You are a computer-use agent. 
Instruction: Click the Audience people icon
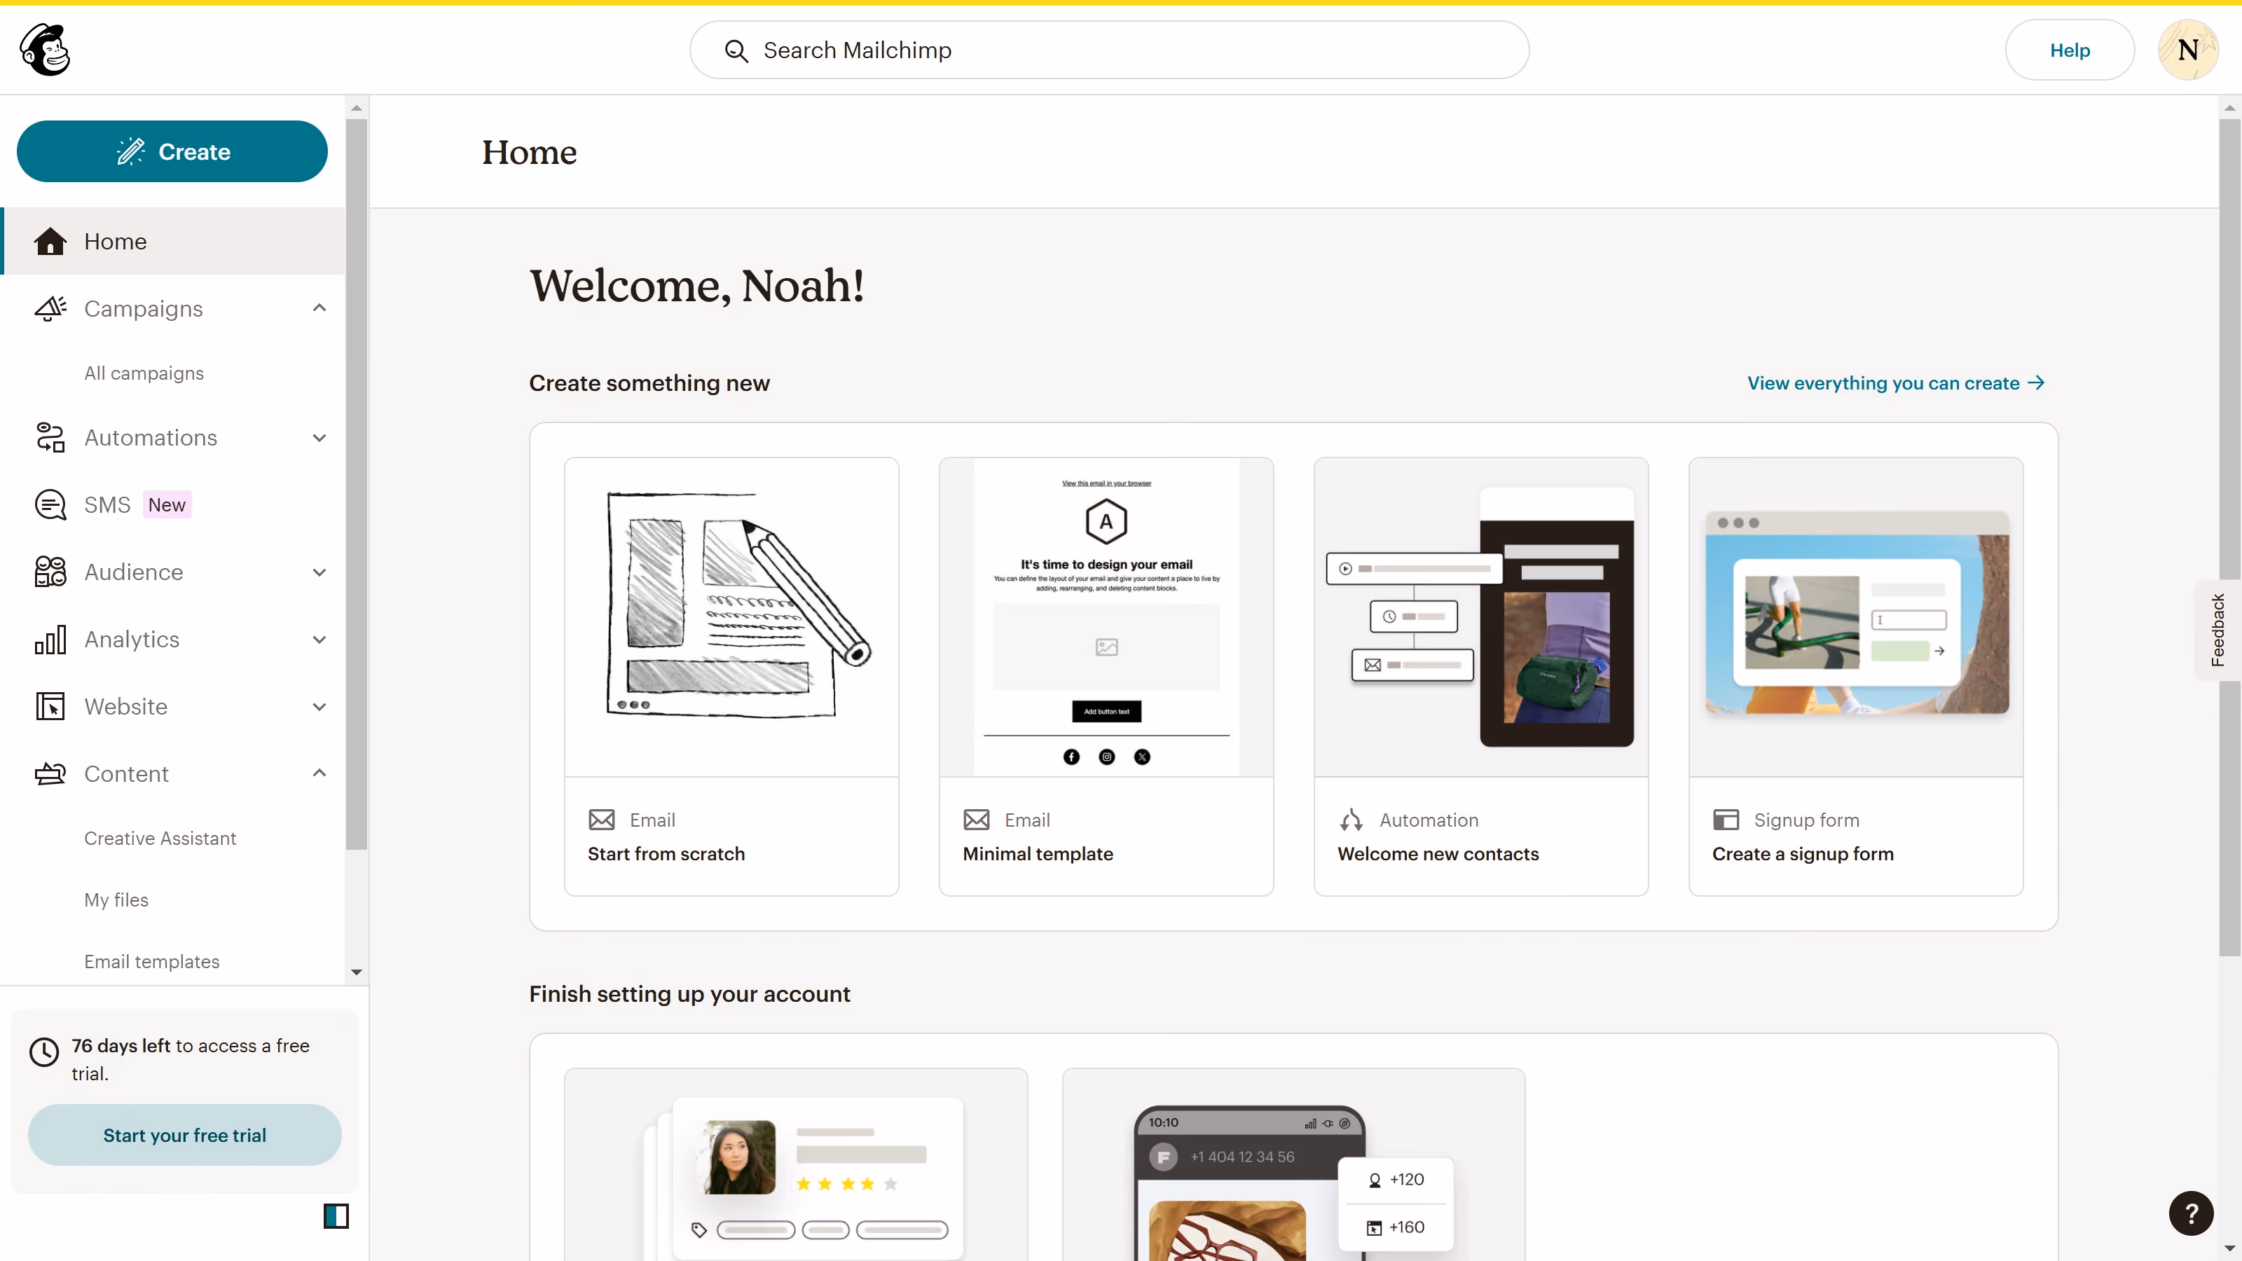[50, 572]
